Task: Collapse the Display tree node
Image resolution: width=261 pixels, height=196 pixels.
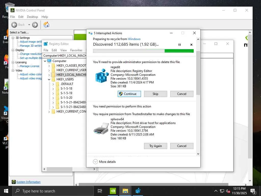Action: 13,50
